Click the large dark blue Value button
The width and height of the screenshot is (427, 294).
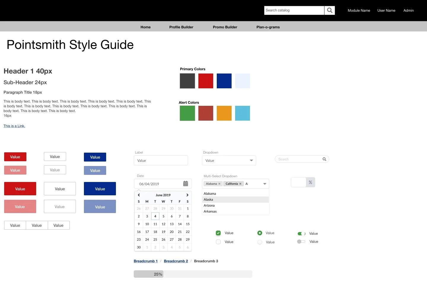point(100,189)
